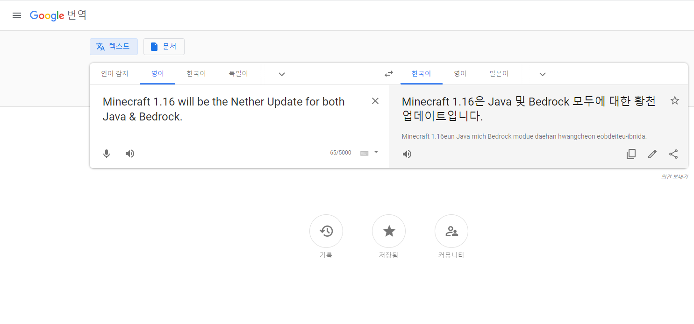The image size is (694, 324).
Task: Suggest an edit with pencil icon
Action: (652, 154)
